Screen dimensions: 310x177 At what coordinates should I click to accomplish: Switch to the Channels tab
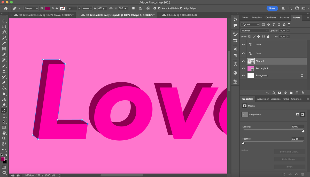(x=296, y=99)
